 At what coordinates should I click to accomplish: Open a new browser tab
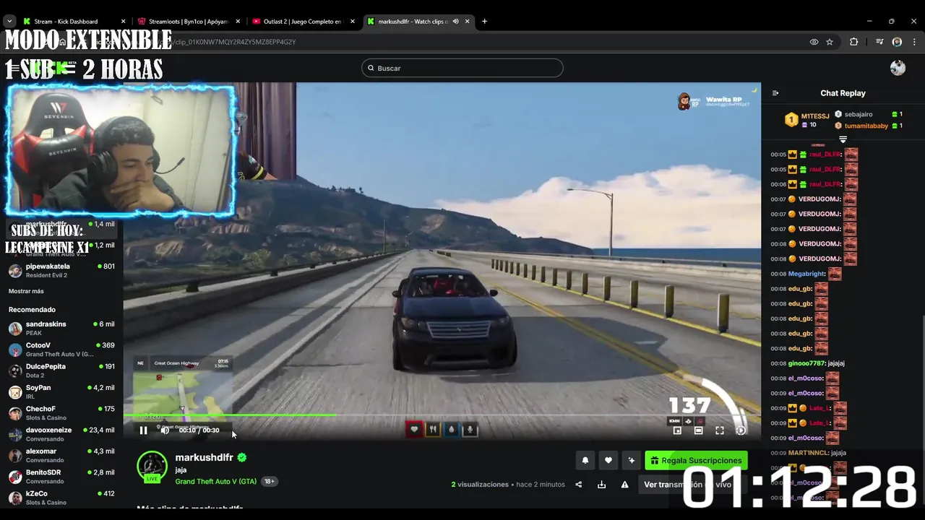tap(484, 22)
